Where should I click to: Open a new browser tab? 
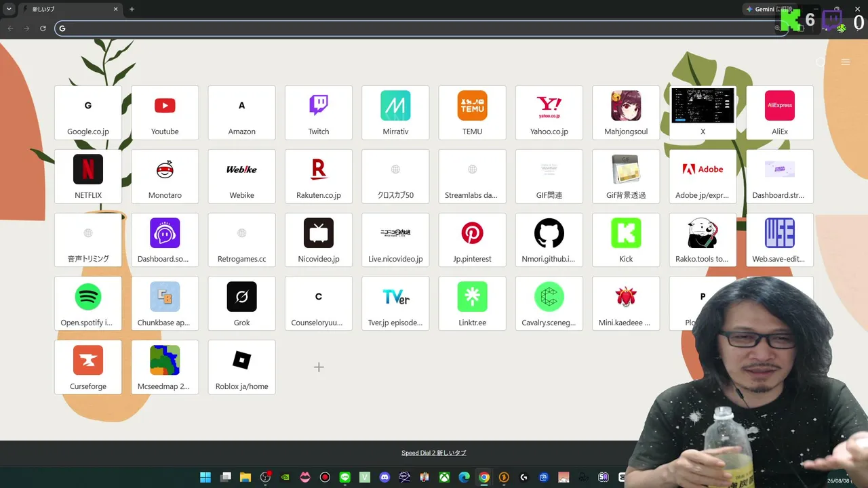click(132, 9)
